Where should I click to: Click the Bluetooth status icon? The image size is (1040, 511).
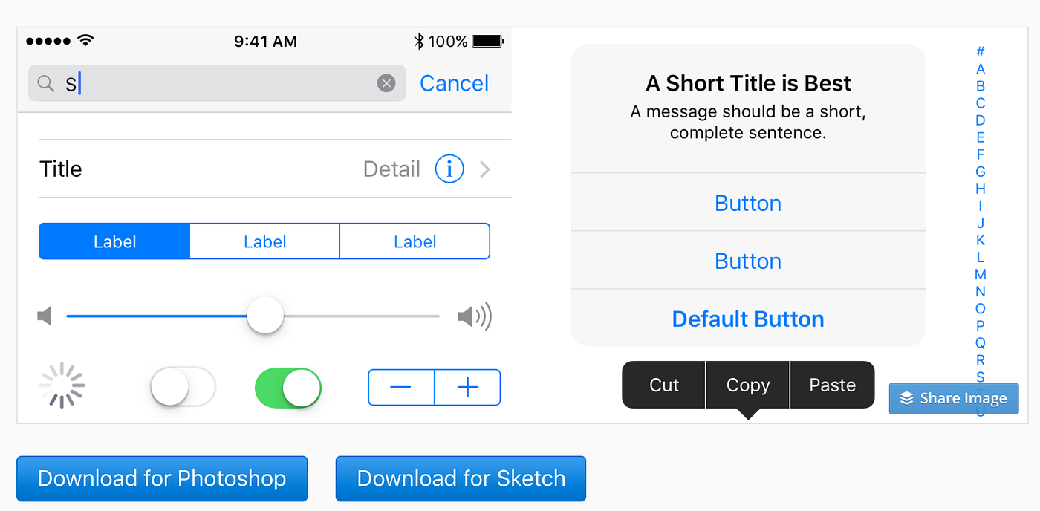click(419, 42)
